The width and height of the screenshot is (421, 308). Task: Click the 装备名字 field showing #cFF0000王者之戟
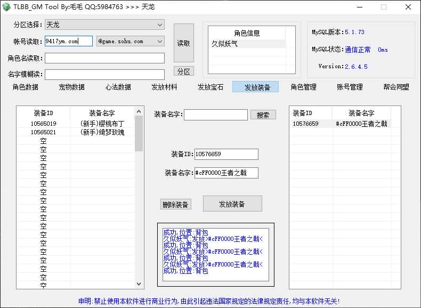pos(226,173)
